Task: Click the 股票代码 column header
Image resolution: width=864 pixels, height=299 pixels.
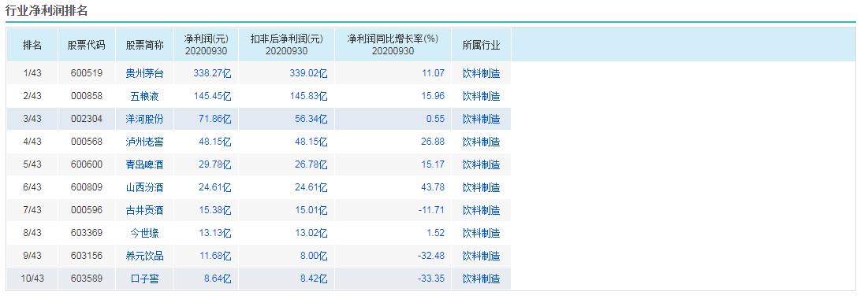Action: coord(87,45)
